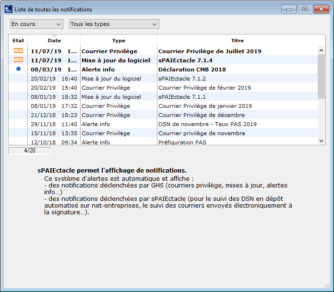Click the date 20/02/19 16:40
The height and width of the screenshot is (292, 334).
54,79
